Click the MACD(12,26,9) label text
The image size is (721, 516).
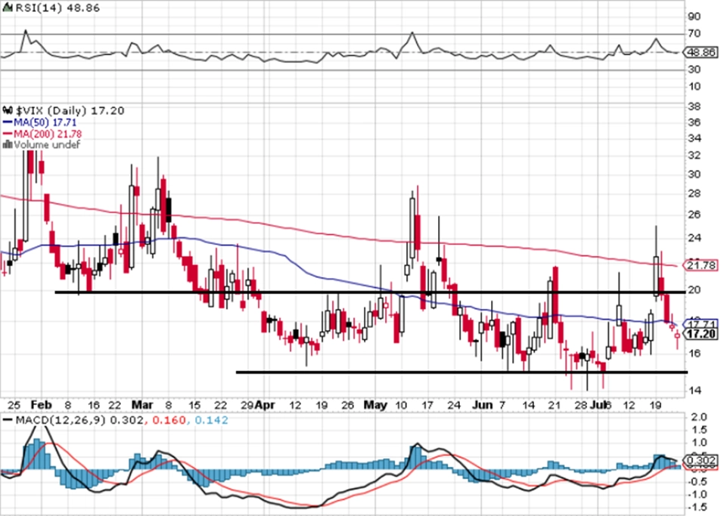[61, 419]
